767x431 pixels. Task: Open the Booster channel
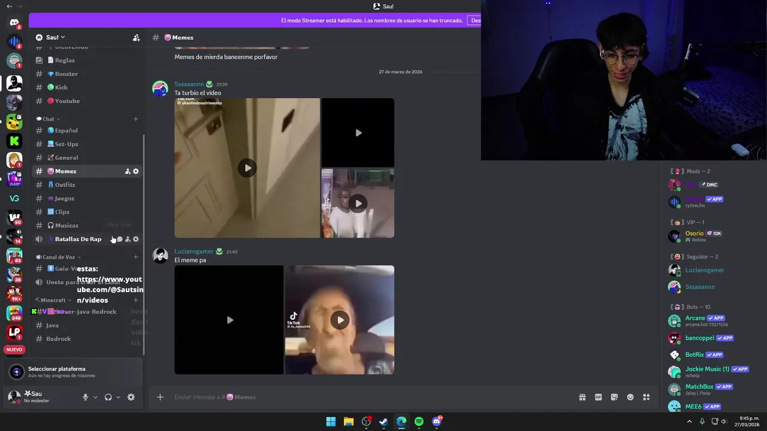coord(87,74)
